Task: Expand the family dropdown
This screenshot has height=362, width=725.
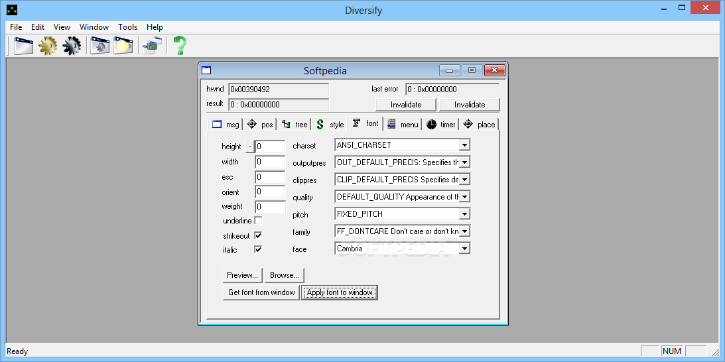Action: [465, 231]
